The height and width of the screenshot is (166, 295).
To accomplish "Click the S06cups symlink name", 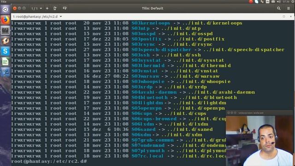I will pyautogui.click(x=142, y=113).
